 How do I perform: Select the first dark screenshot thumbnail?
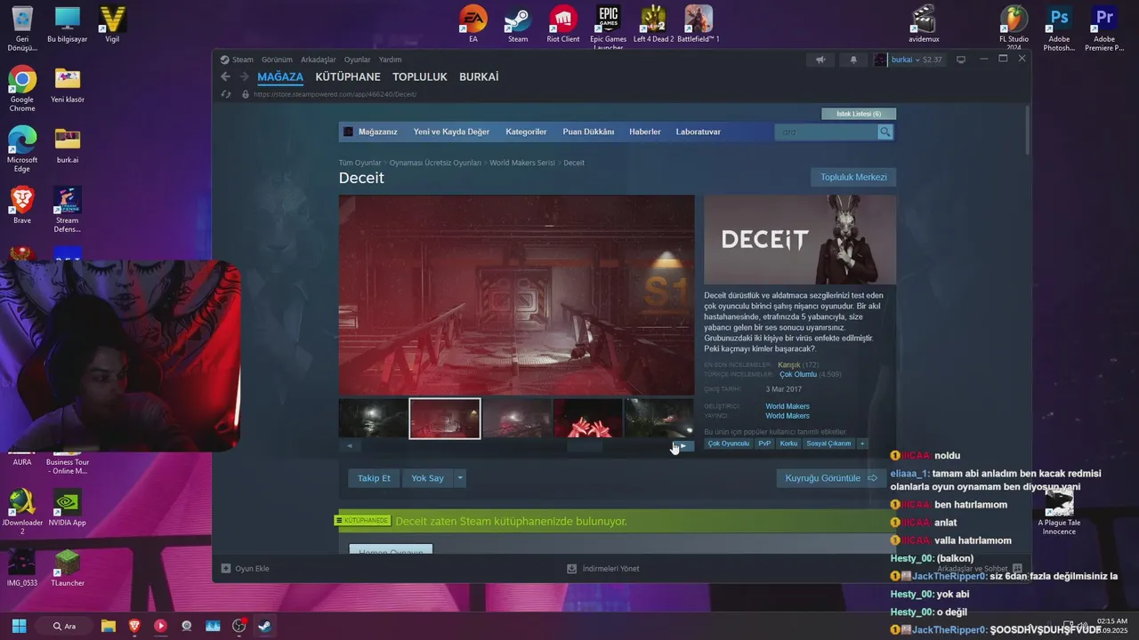pyautogui.click(x=373, y=418)
